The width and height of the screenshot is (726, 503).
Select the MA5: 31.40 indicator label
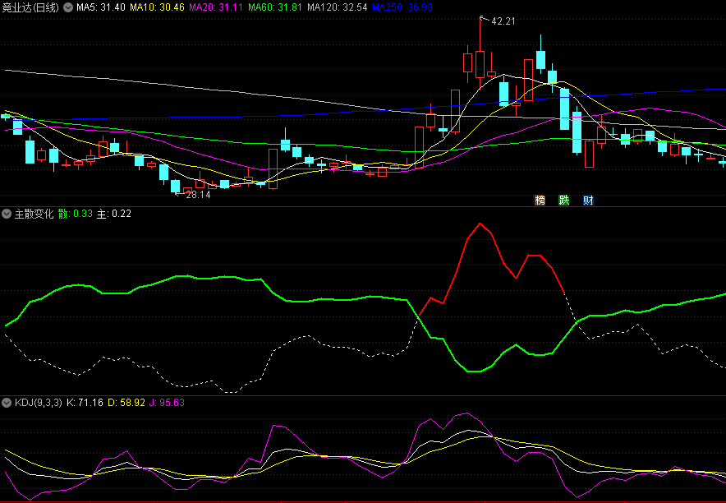101,7
